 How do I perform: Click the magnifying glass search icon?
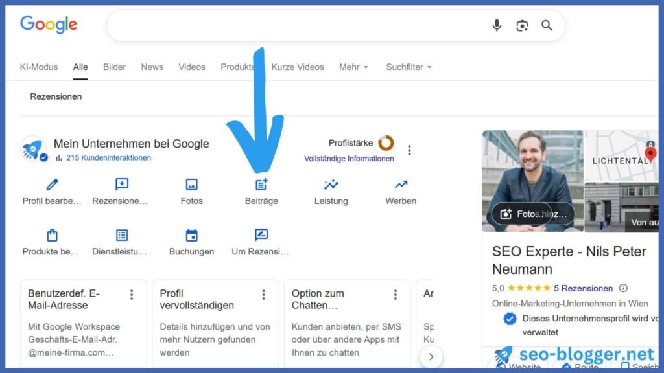pyautogui.click(x=547, y=25)
